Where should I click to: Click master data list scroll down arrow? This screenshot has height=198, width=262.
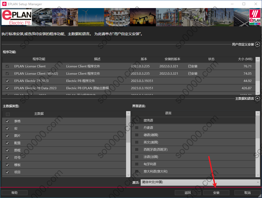coord(128,175)
